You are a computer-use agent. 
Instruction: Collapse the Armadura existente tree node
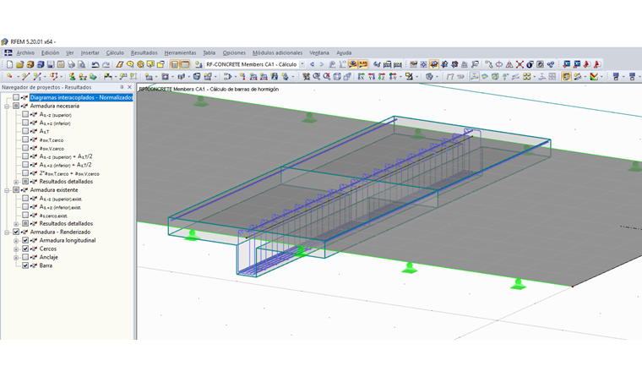click(7, 190)
